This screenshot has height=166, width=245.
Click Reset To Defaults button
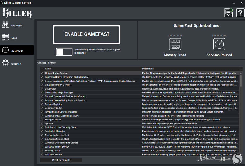(x=61, y=160)
